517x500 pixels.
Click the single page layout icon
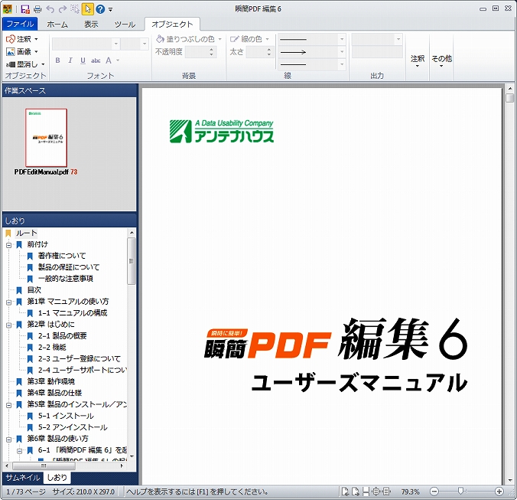(x=366, y=492)
